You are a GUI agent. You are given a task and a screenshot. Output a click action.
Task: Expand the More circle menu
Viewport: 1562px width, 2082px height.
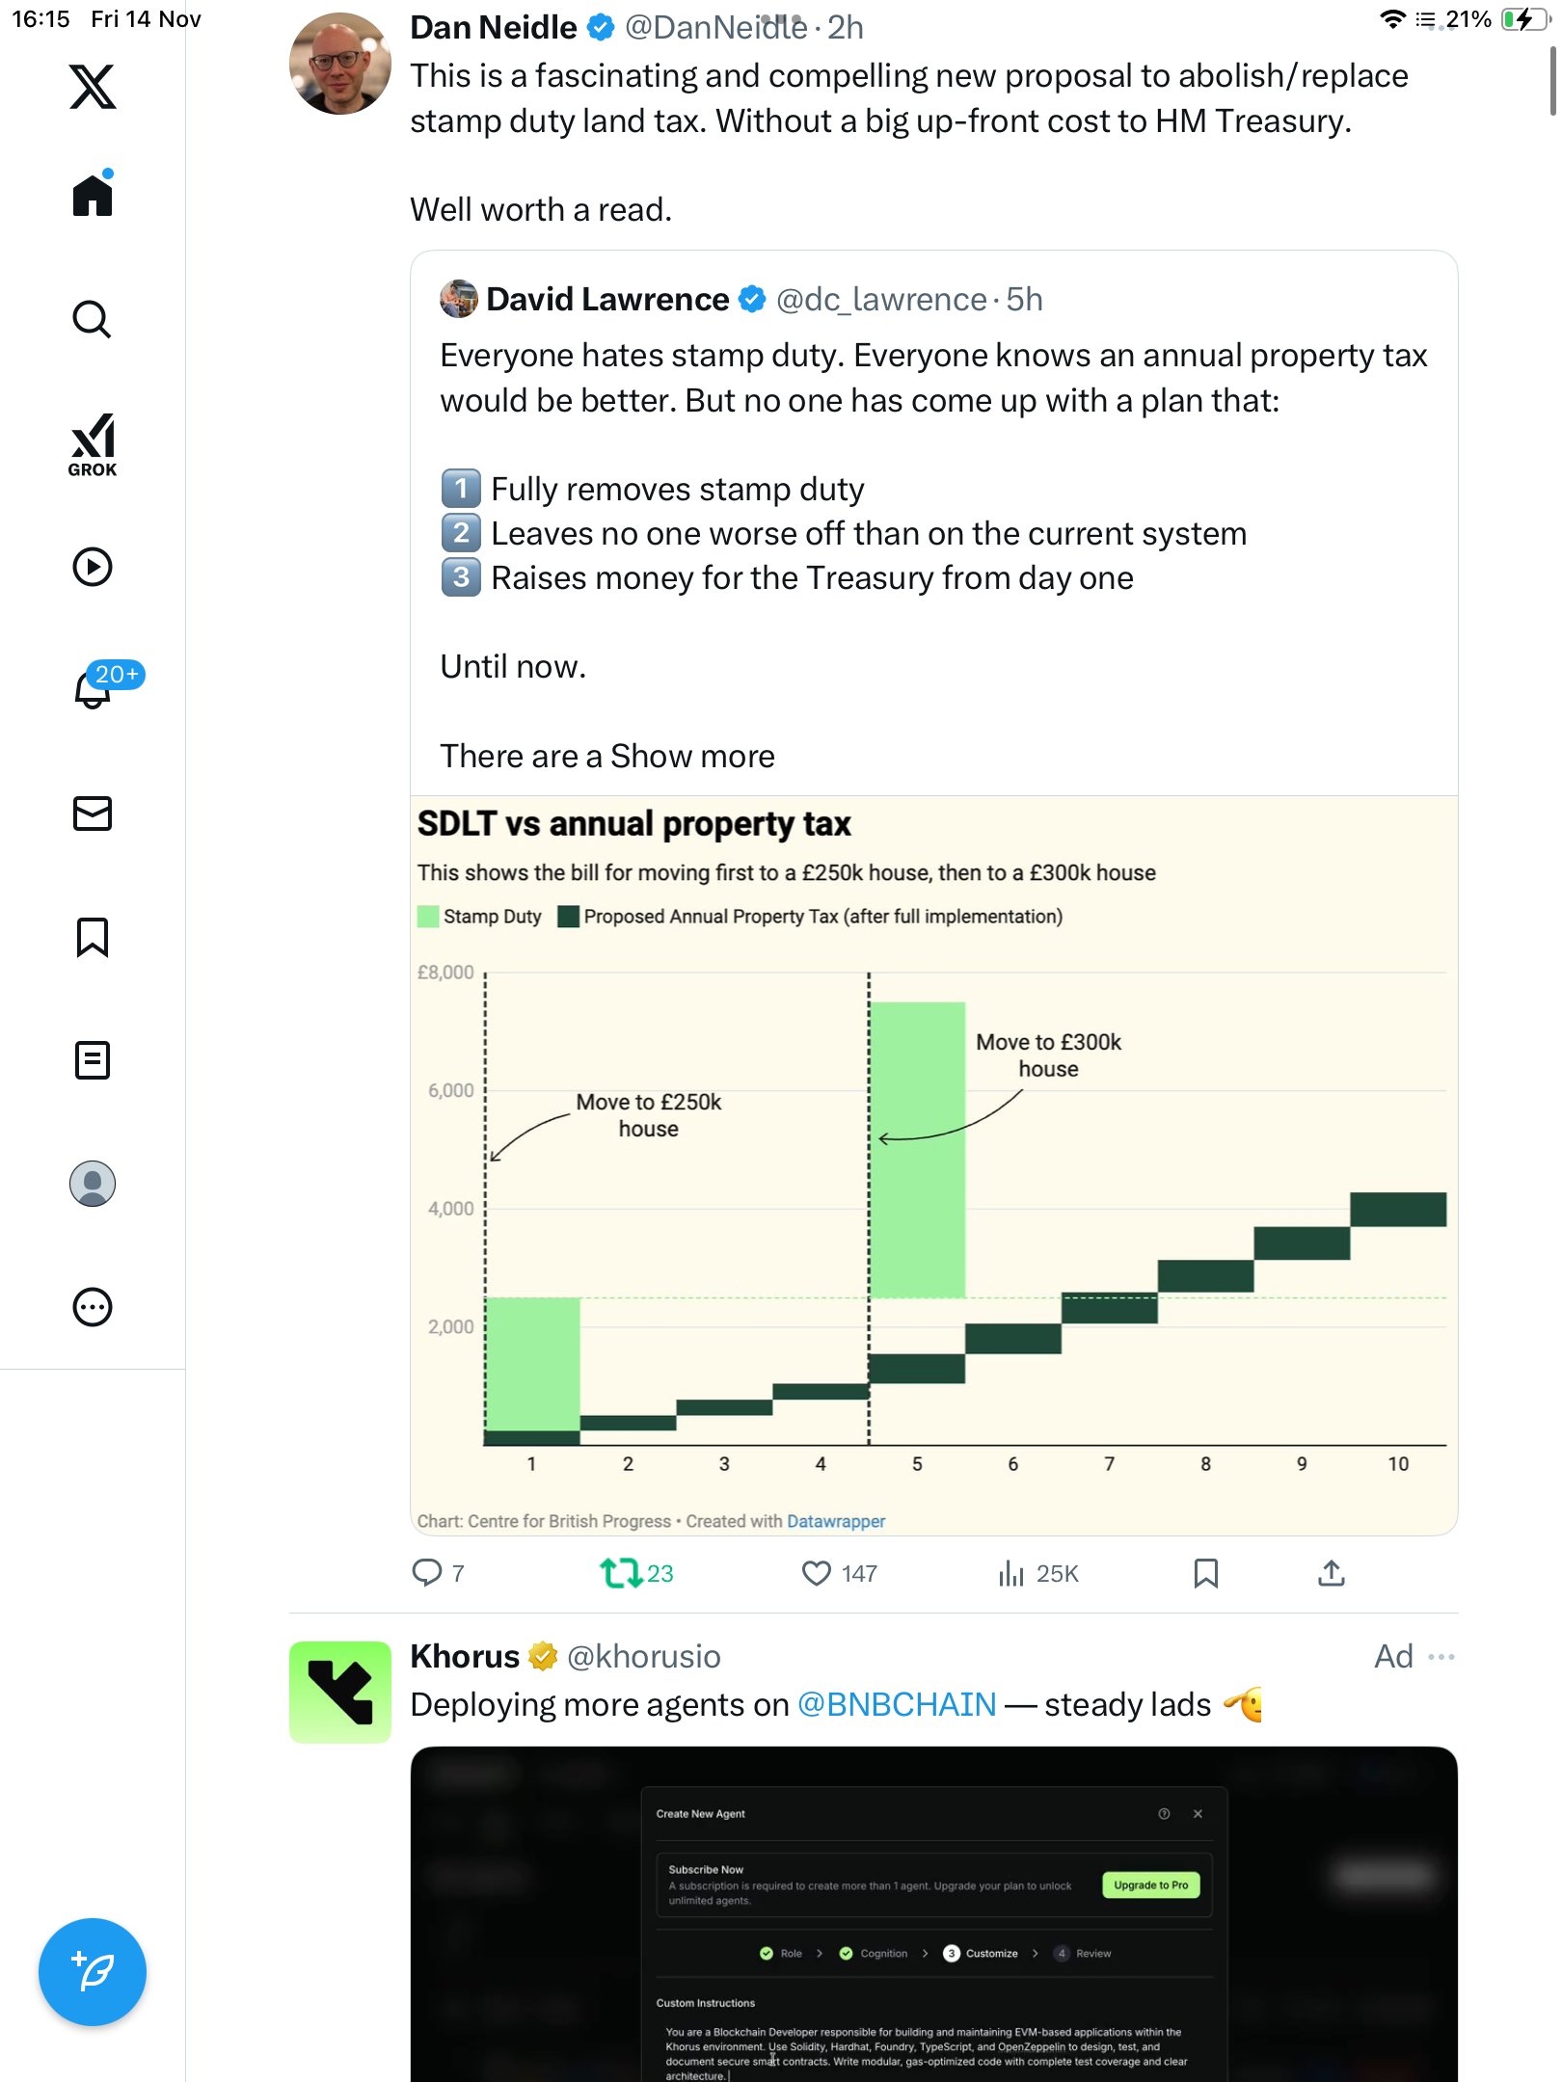(x=93, y=1307)
